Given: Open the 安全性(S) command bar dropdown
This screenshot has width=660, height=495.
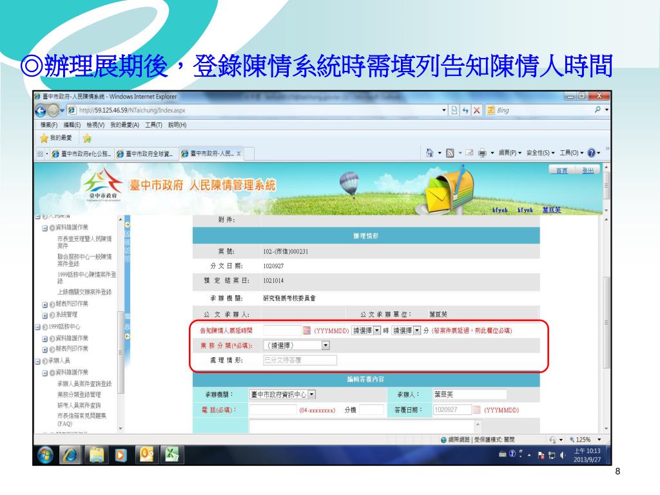Looking at the screenshot, I should point(541,153).
